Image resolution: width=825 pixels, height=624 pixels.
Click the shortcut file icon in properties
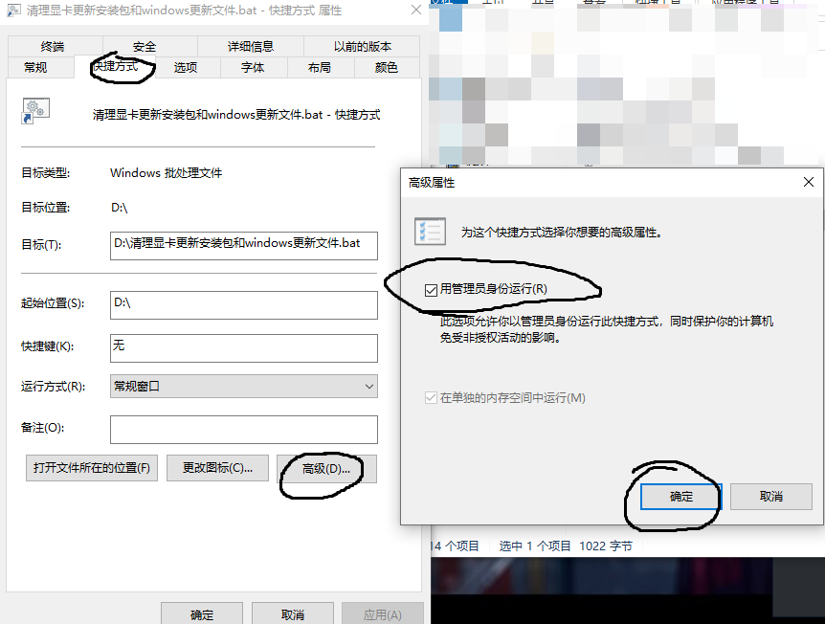point(34,111)
